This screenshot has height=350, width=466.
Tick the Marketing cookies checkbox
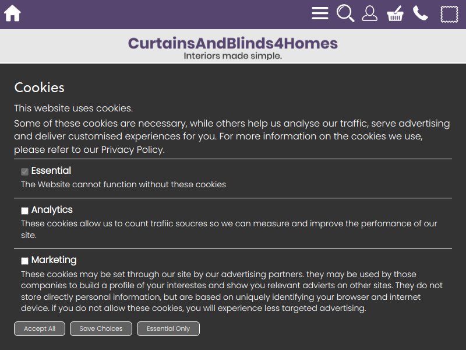25,261
